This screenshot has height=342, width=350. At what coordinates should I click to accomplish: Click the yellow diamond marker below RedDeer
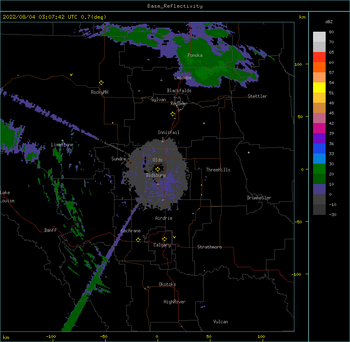click(x=173, y=114)
